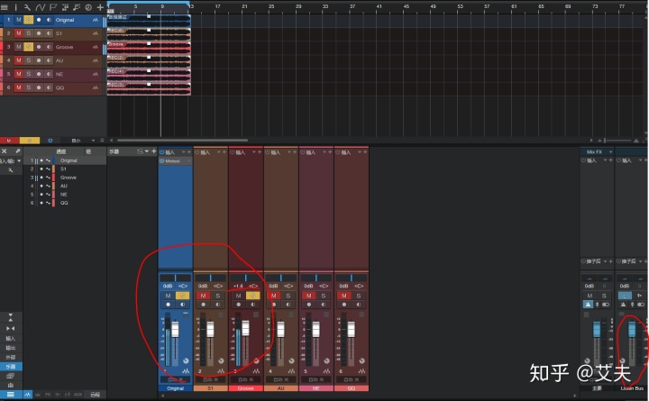649x401 pixels.
Task: Open channel editor icon on QQ strip
Action: point(362,371)
